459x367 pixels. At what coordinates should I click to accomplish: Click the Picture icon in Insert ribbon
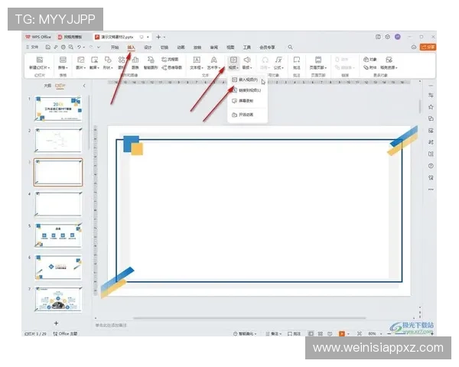click(x=77, y=60)
